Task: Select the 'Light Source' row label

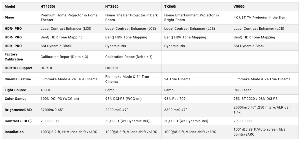Action: [x=15, y=90]
